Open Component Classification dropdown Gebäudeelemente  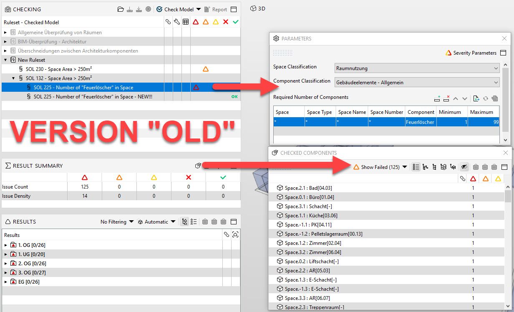417,82
